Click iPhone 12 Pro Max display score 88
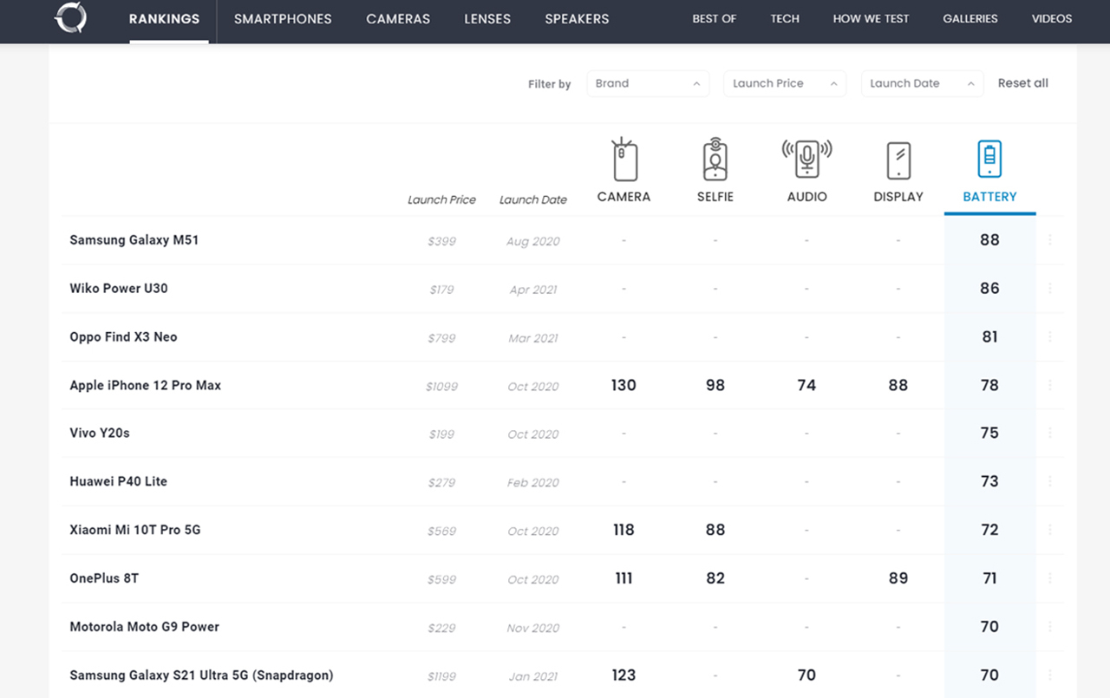Screen dimensions: 1110x698 coord(898,385)
